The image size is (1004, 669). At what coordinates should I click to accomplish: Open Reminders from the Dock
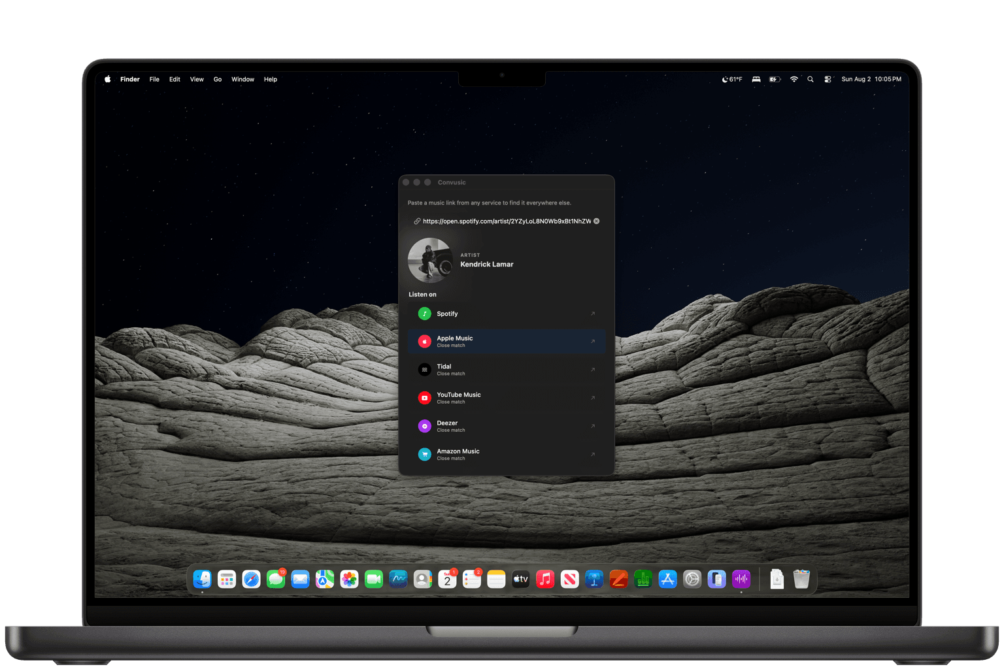tap(472, 579)
